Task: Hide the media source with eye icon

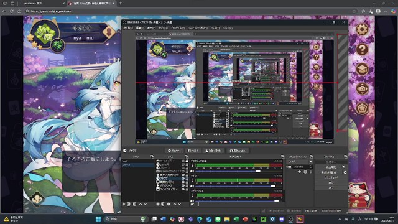Action: [183, 185]
